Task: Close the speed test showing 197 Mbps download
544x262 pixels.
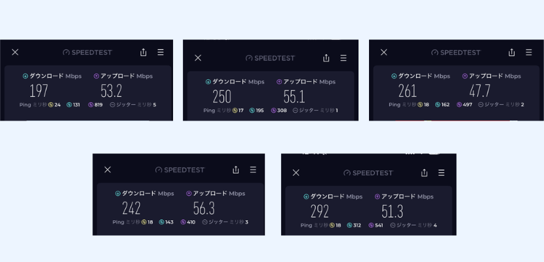Action: click(15, 52)
